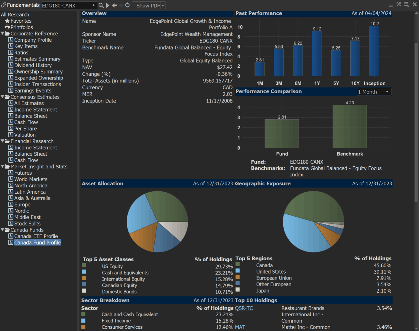Viewport: 419px width, 331px height.
Task: Open Favorites with the star icon
Action: point(7,21)
